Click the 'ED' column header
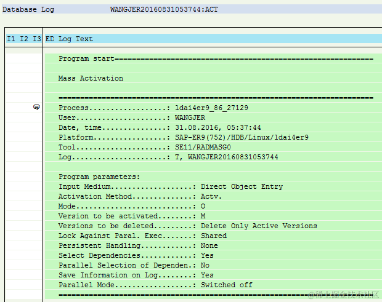Screen dimensions: 382x302 click(50, 39)
